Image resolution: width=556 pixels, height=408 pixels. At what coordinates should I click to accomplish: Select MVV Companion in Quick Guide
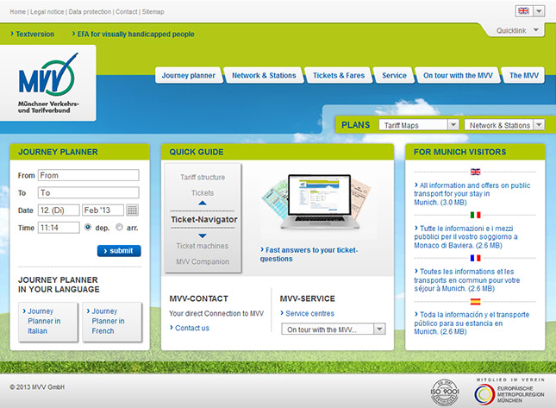(203, 261)
